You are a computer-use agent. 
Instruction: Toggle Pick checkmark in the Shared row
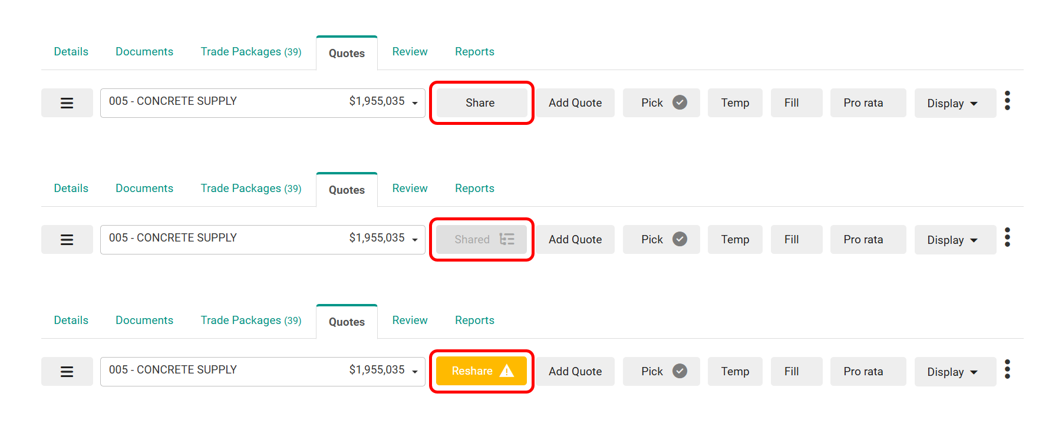click(x=661, y=240)
